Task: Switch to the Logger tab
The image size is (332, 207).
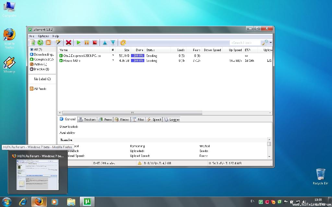Action: [x=172, y=120]
